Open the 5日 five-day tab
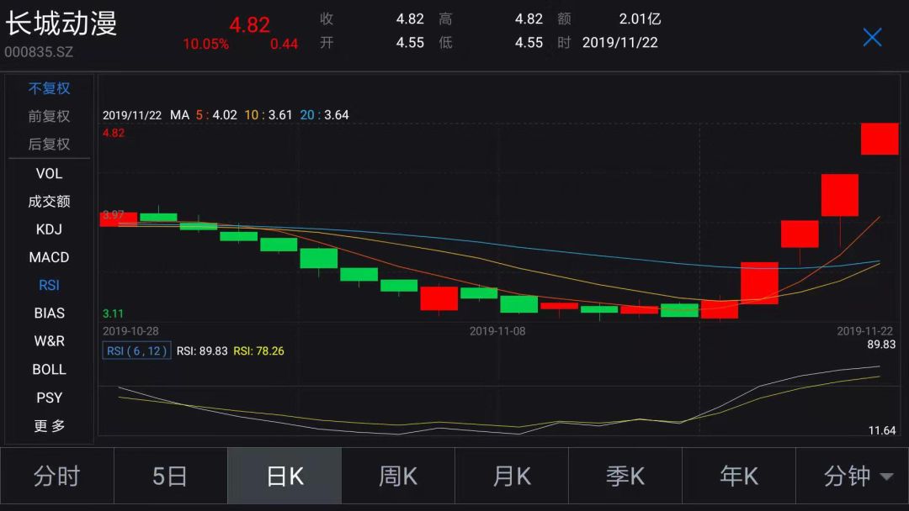This screenshot has height=511, width=909. tap(170, 477)
